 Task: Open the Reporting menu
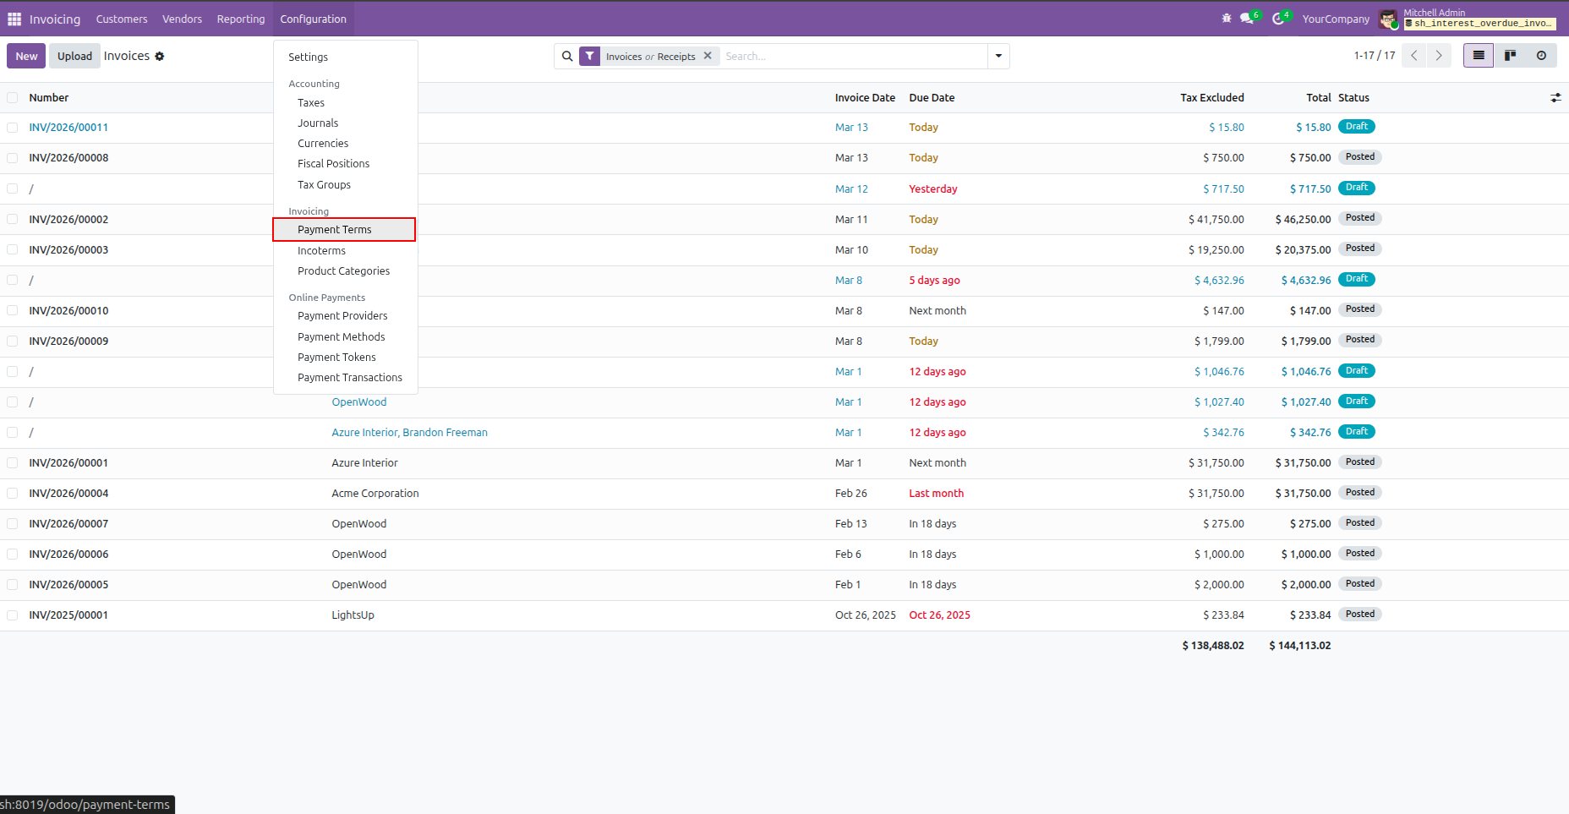(241, 19)
